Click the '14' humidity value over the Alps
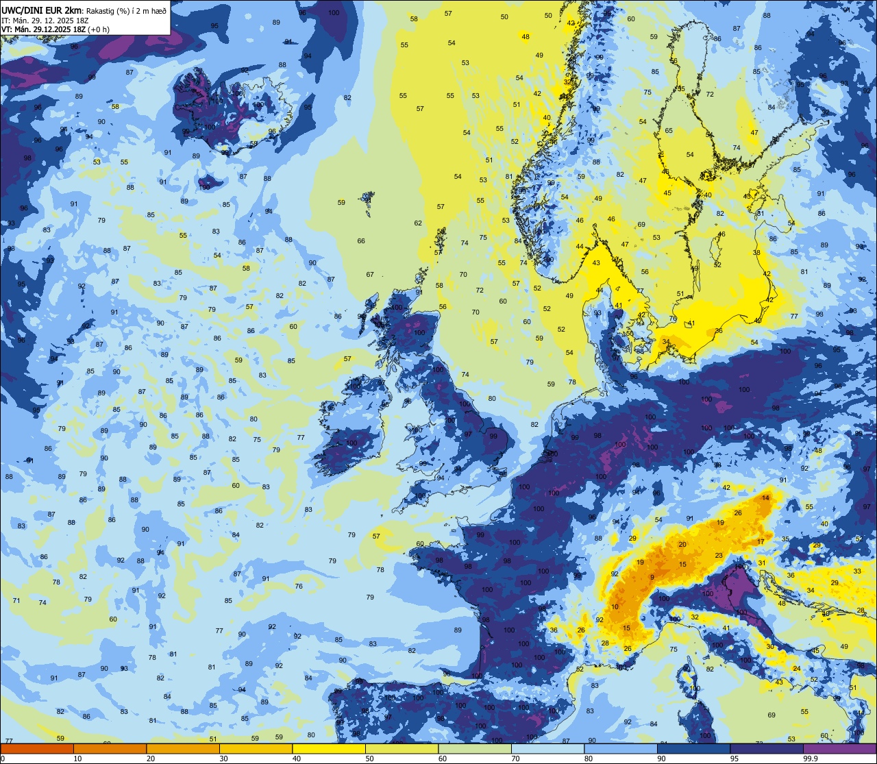 766,497
